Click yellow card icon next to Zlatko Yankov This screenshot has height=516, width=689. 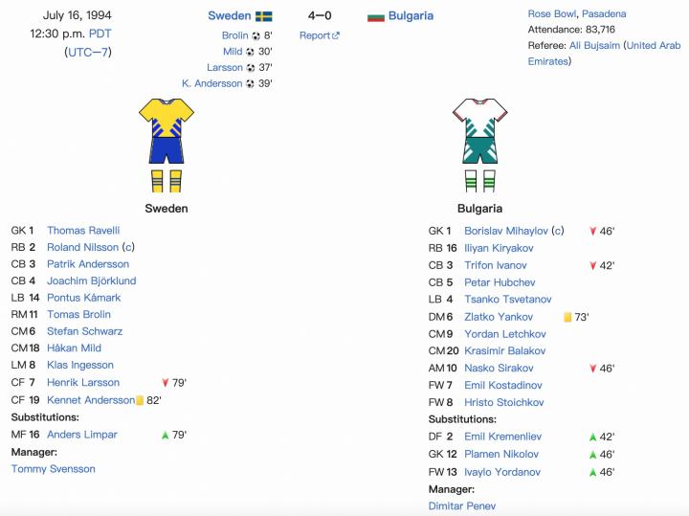567,317
